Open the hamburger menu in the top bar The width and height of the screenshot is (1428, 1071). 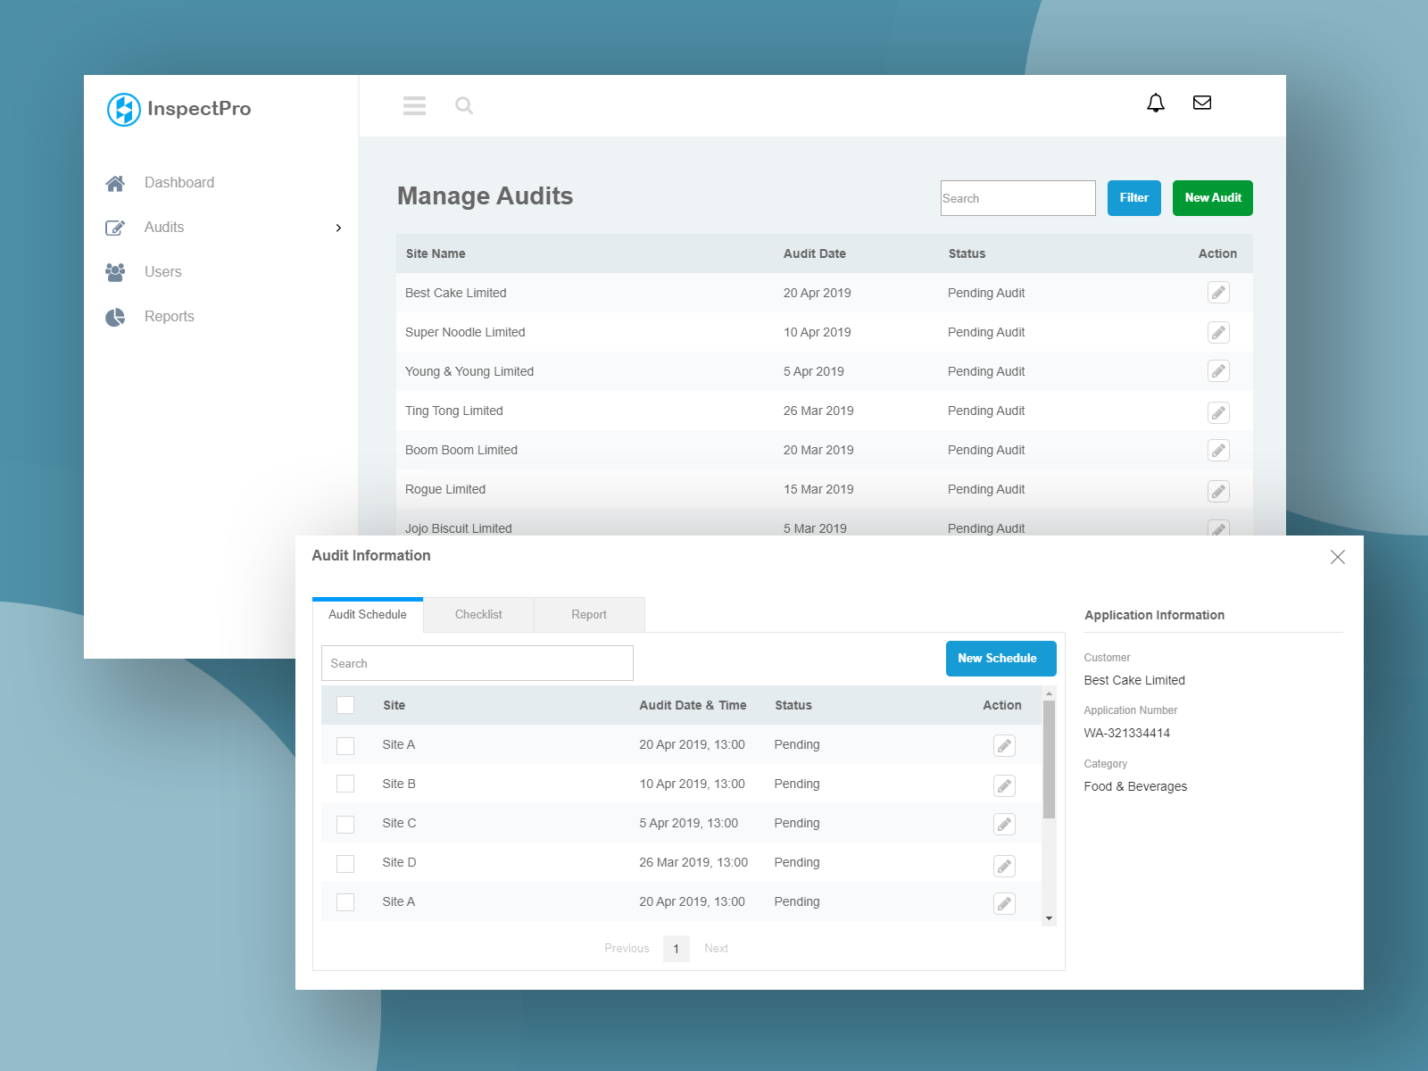[414, 105]
